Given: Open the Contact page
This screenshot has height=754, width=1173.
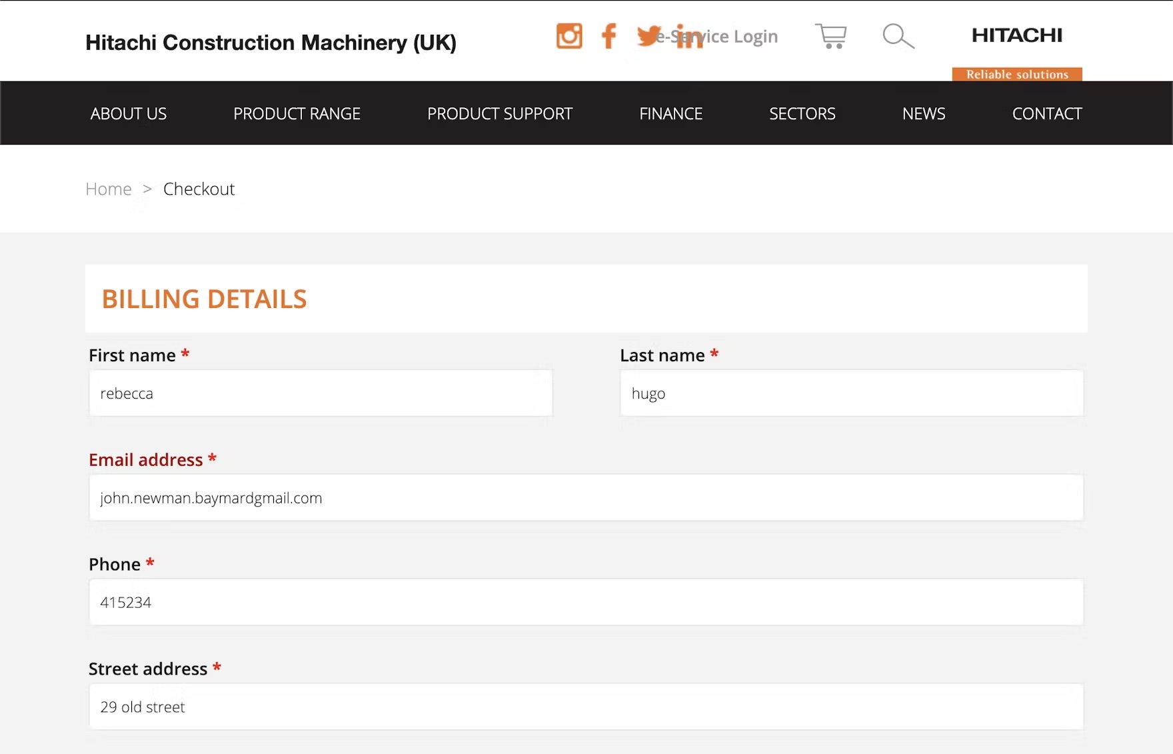Looking at the screenshot, I should [x=1046, y=114].
